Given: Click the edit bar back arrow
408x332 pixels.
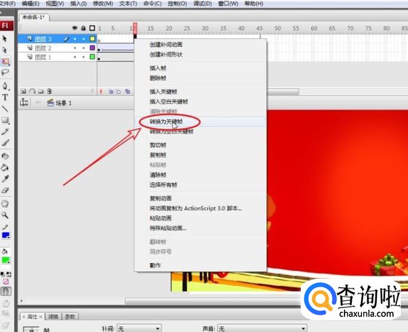Looking at the screenshot, I should tap(38, 102).
